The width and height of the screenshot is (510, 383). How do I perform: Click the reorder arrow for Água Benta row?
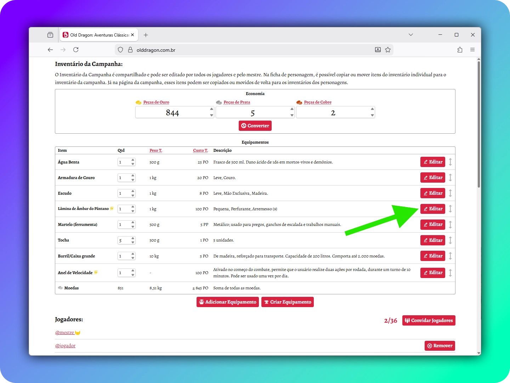tap(450, 162)
